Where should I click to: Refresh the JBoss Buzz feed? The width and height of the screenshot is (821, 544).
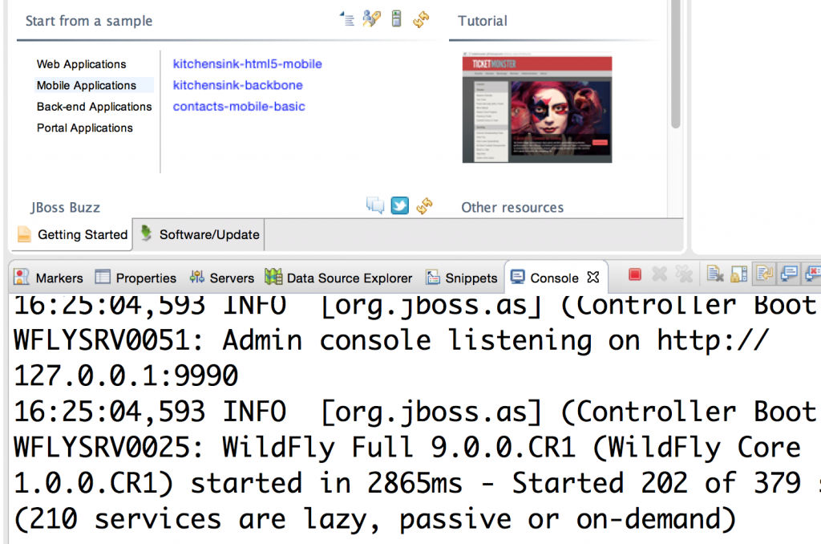pyautogui.click(x=424, y=205)
